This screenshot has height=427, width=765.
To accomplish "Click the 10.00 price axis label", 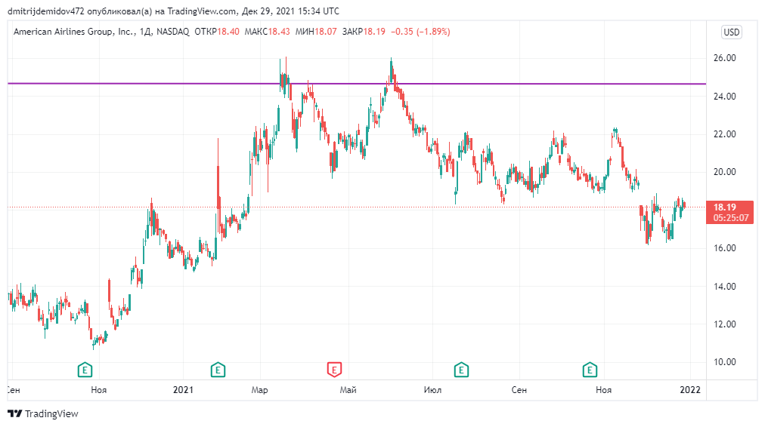I will (x=724, y=362).
